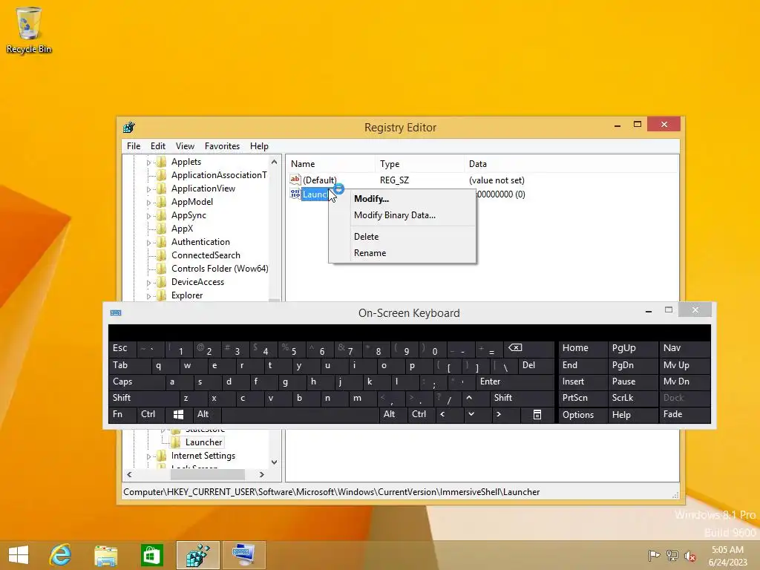Image resolution: width=760 pixels, height=570 pixels.
Task: Tap the Enter key on keyboard
Action: point(515,382)
